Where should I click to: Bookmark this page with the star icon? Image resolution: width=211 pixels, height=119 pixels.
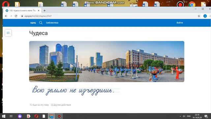coord(199,16)
